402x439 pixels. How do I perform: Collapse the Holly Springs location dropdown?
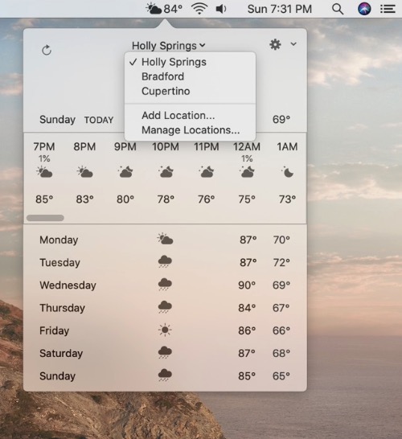point(169,45)
